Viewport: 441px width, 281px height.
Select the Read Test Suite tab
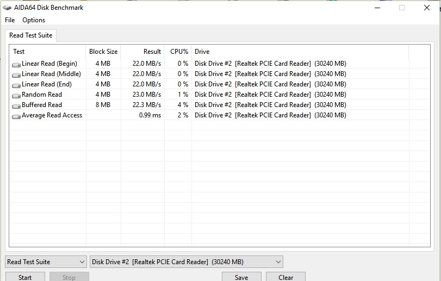30,35
